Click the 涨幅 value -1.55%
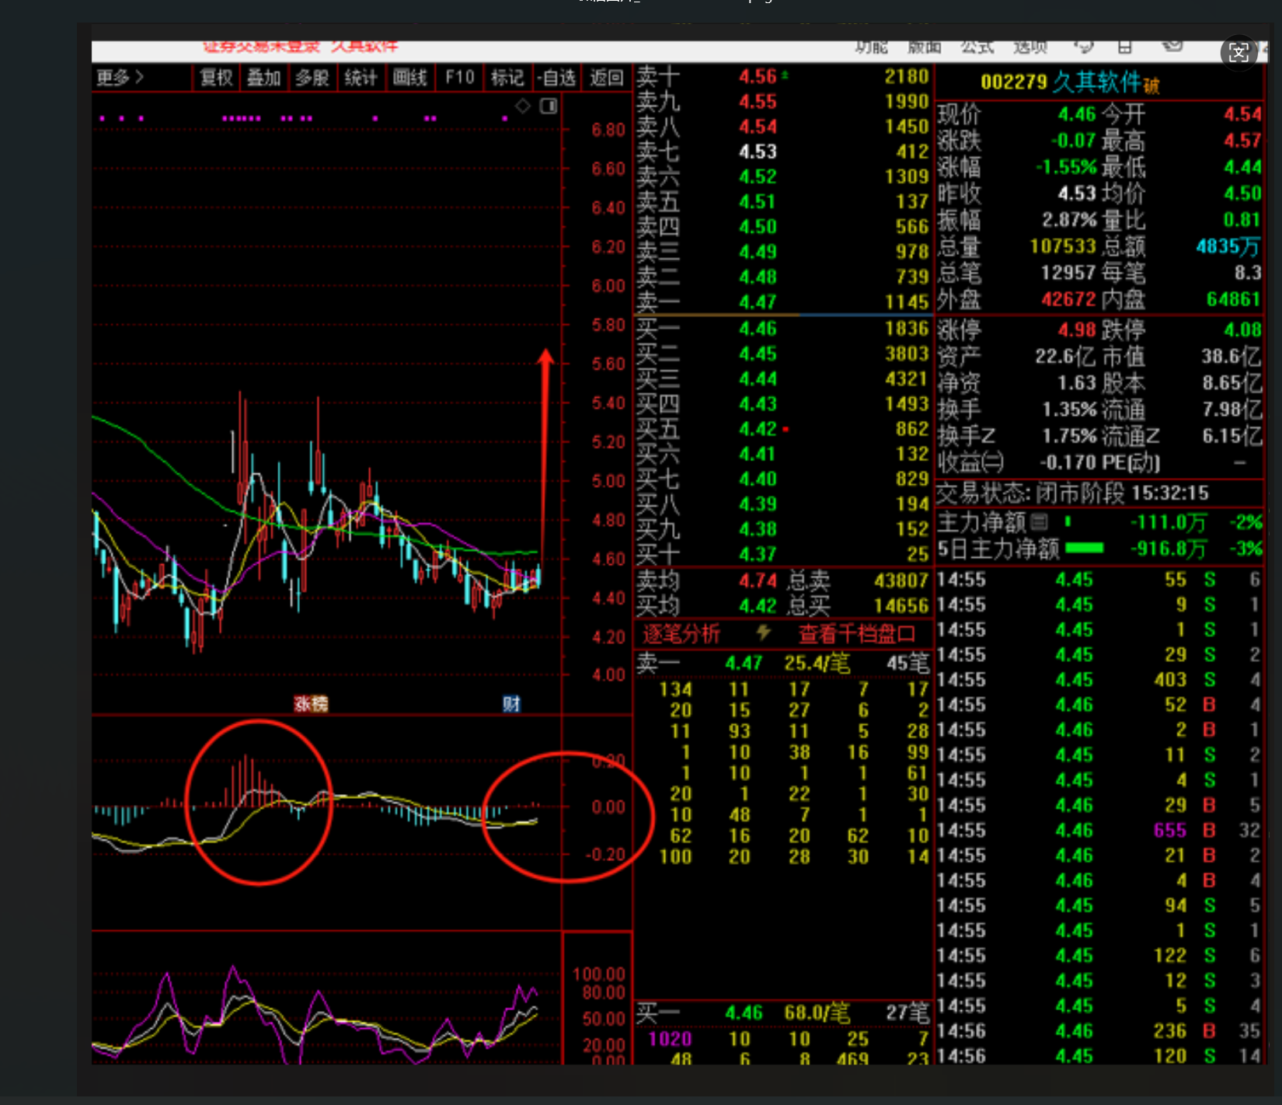 click(x=1066, y=166)
